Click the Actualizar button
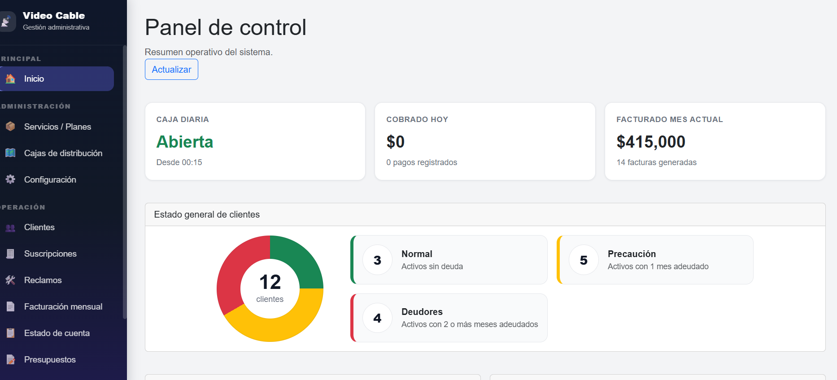Image resolution: width=837 pixels, height=380 pixels. (x=171, y=70)
